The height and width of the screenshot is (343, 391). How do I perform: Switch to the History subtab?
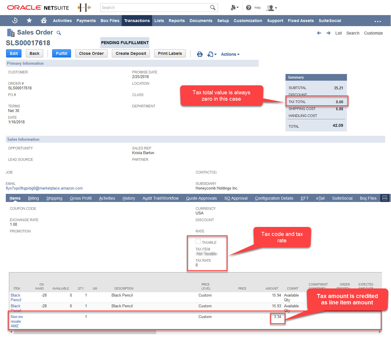point(129,198)
